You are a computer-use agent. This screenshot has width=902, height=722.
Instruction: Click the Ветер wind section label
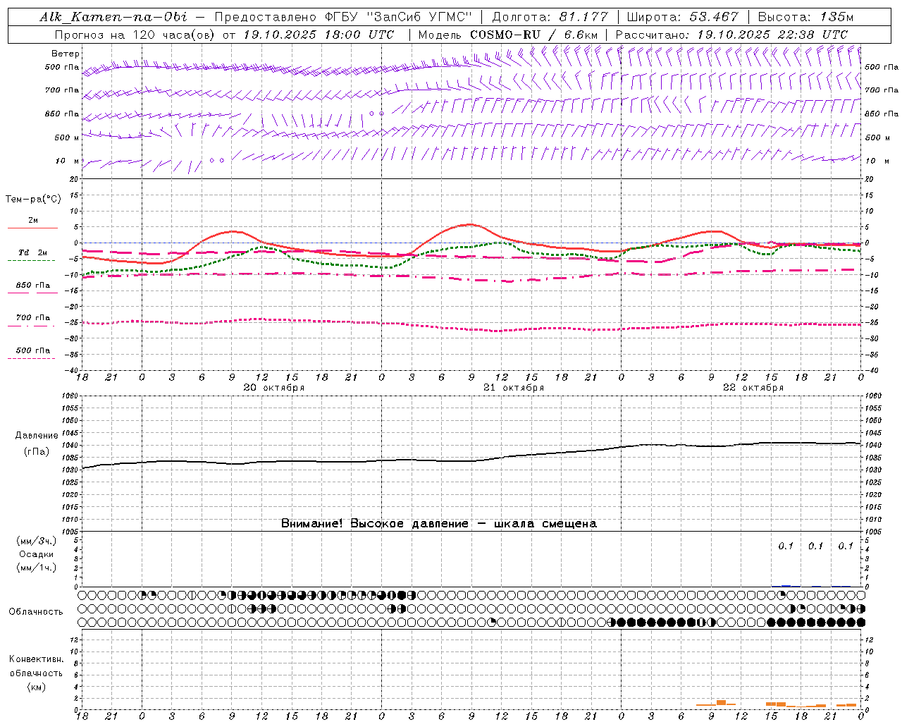(x=66, y=54)
